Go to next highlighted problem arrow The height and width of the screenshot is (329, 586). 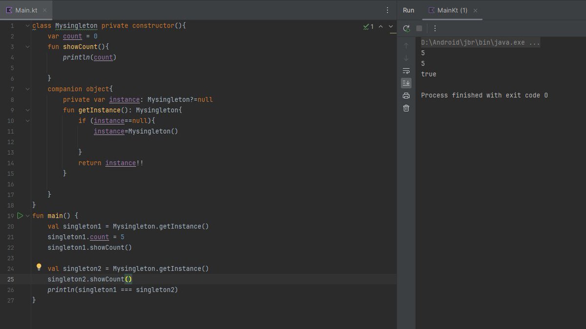pyautogui.click(x=391, y=26)
